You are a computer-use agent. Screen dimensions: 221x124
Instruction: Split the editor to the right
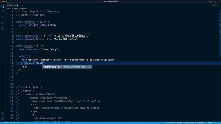tap(215, 5)
